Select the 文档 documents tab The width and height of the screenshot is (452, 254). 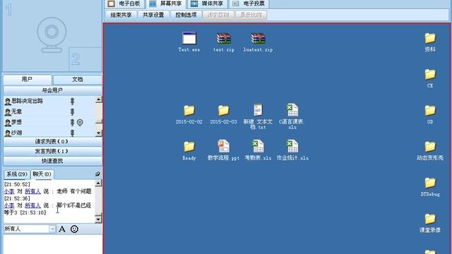(78, 80)
